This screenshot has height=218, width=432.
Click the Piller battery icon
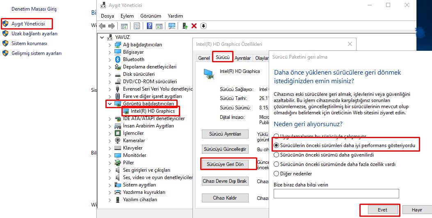[118, 163]
